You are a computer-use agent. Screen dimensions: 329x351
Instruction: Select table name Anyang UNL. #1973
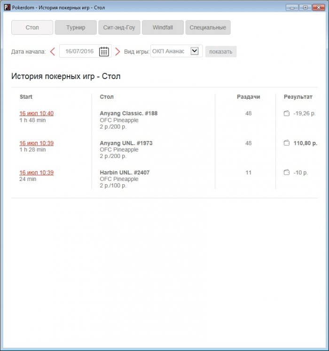click(126, 143)
